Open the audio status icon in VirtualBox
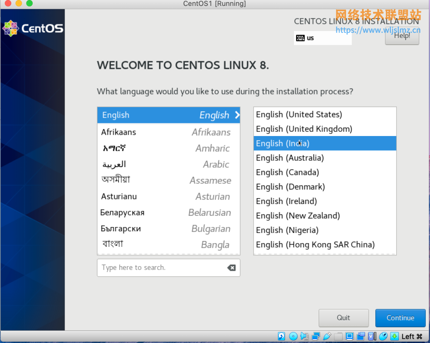Screen dimensions: 430x343 pyautogui.click(x=304, y=336)
